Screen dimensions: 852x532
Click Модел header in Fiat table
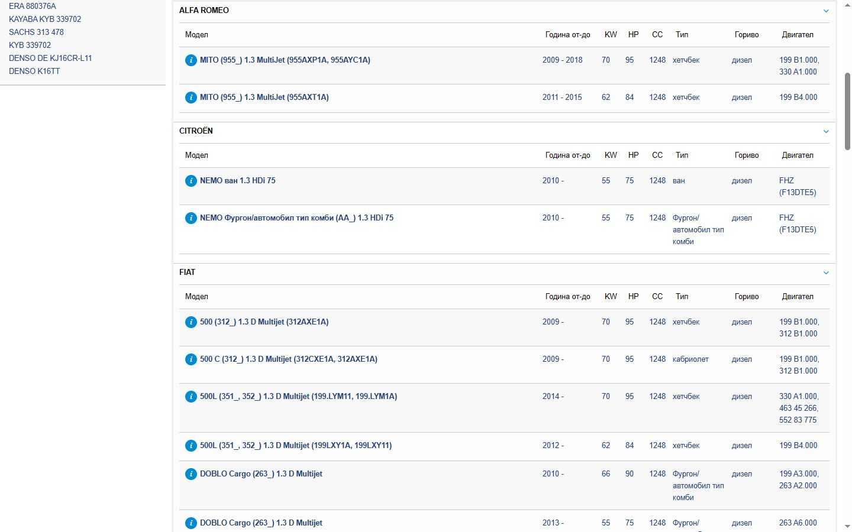196,296
